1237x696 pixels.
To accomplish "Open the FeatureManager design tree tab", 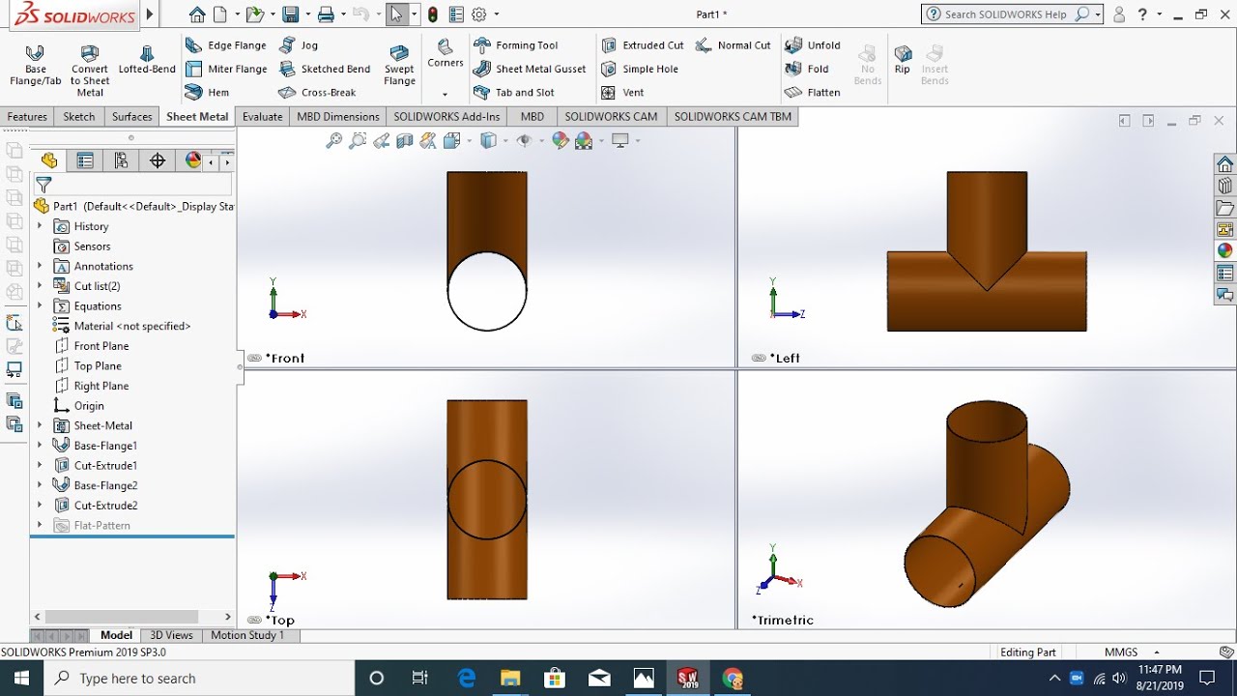I will click(49, 160).
